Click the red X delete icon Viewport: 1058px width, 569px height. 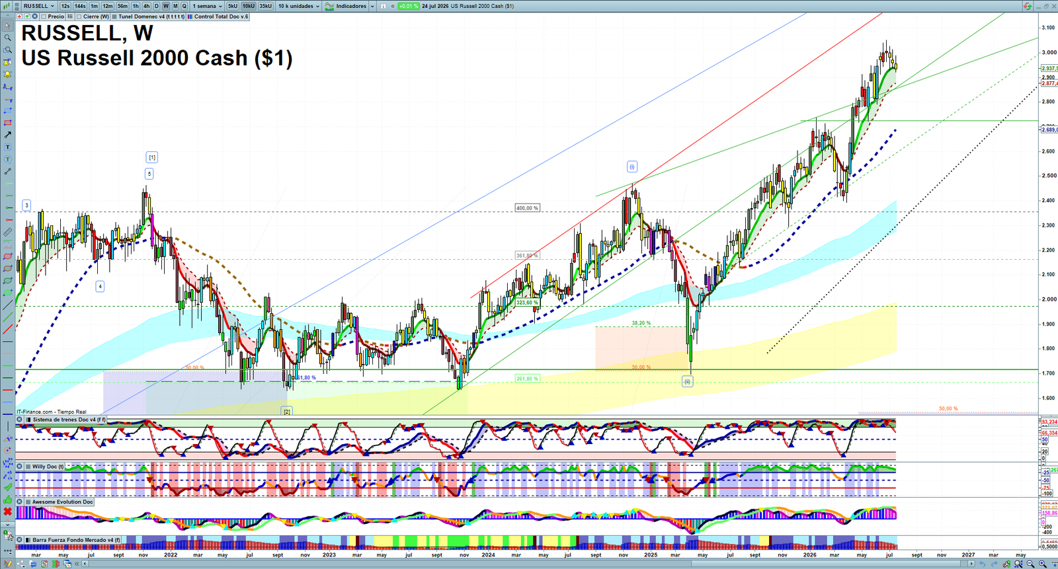click(x=7, y=512)
